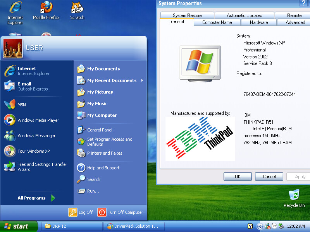Viewport: 310px width, 232px height.
Task: Click Turn Off Computer button
Action: click(x=120, y=212)
